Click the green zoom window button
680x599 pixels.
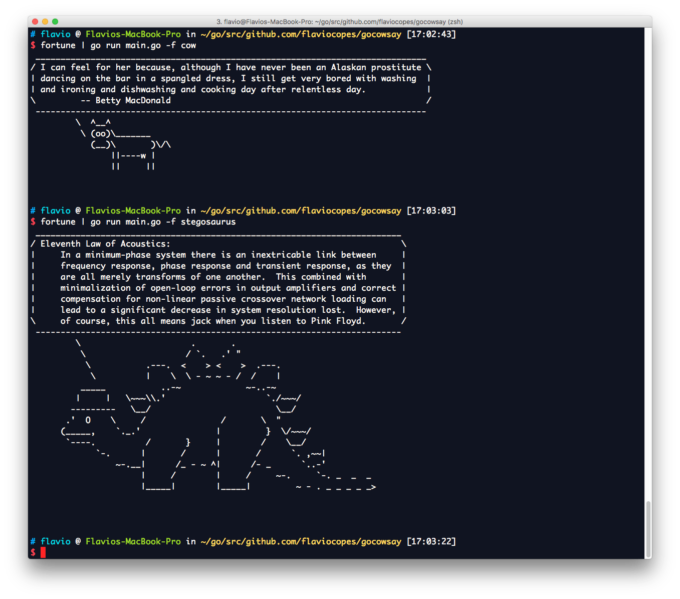point(55,22)
